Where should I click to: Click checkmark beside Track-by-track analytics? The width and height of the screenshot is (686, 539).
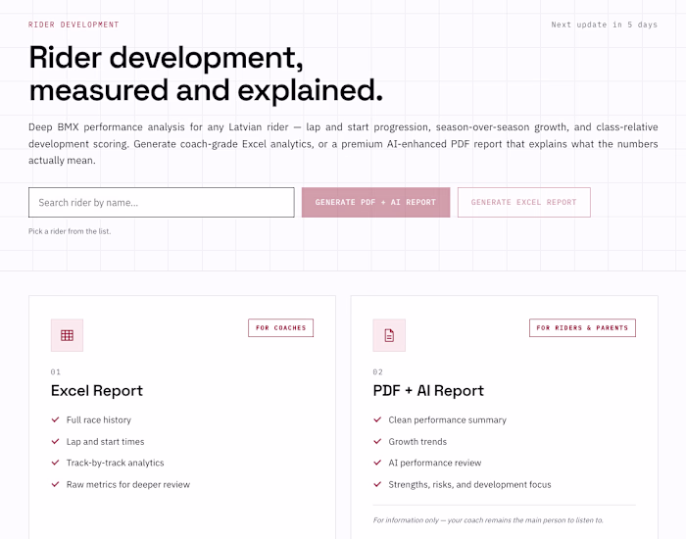[x=55, y=463]
